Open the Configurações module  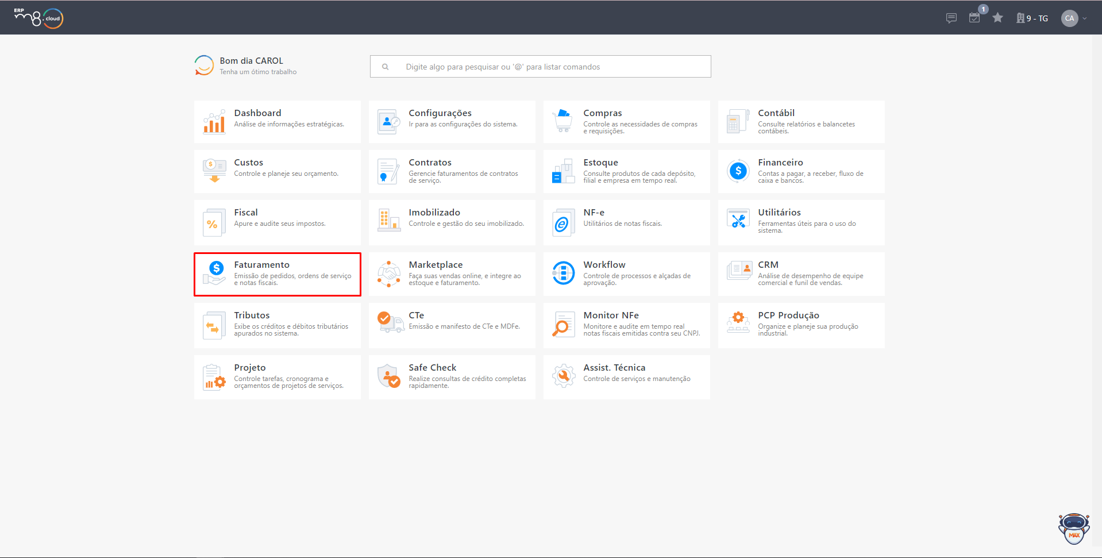[x=452, y=122]
